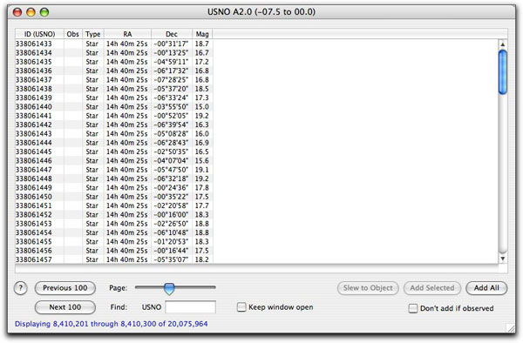Click Dec value -00°16'00"

[x=171, y=215]
